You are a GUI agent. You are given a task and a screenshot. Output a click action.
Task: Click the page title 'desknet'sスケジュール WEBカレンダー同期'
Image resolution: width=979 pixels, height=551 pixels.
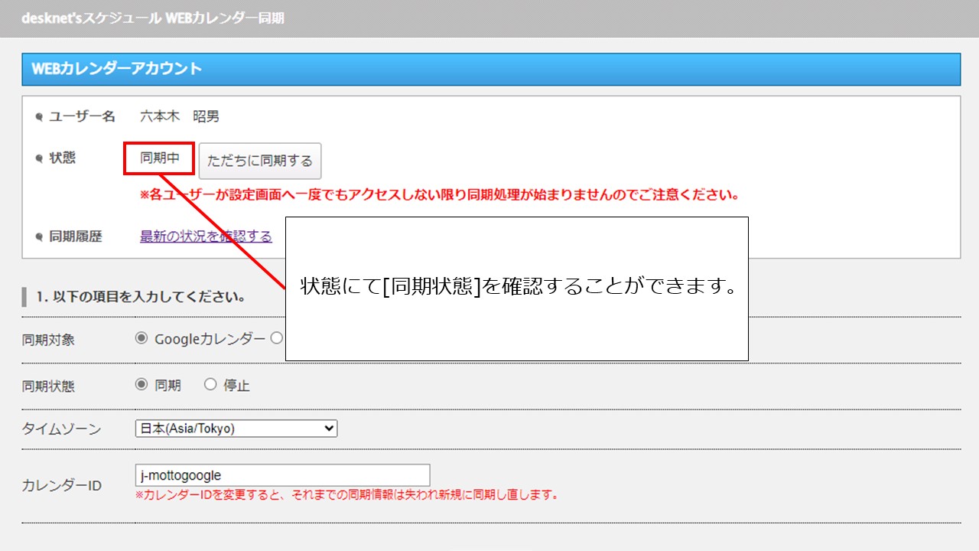(153, 18)
